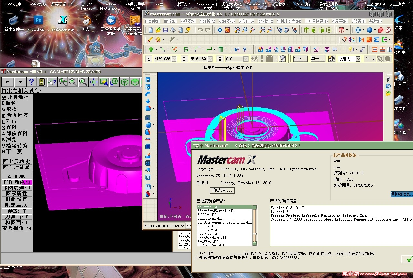Toggle the 刀具面: T setting in v9.1

[16, 217]
